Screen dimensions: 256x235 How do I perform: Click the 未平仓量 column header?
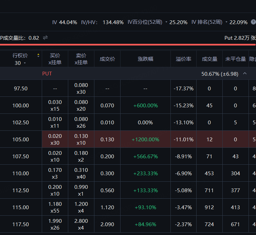235,59
